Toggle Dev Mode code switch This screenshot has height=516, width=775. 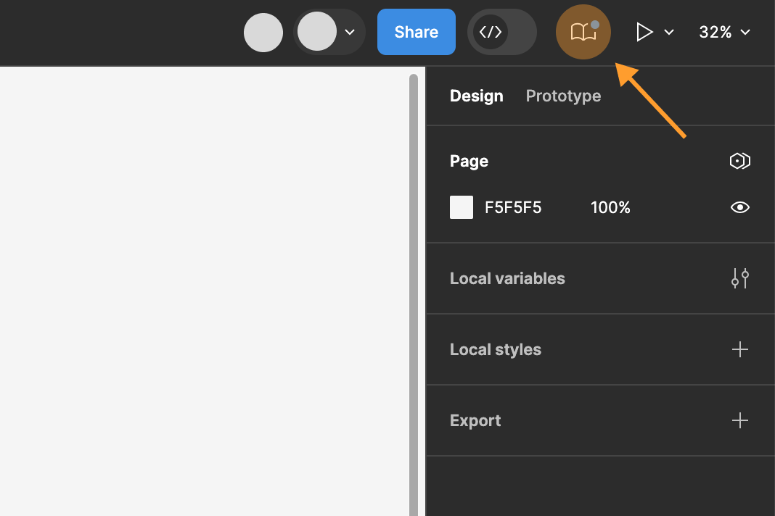click(501, 32)
